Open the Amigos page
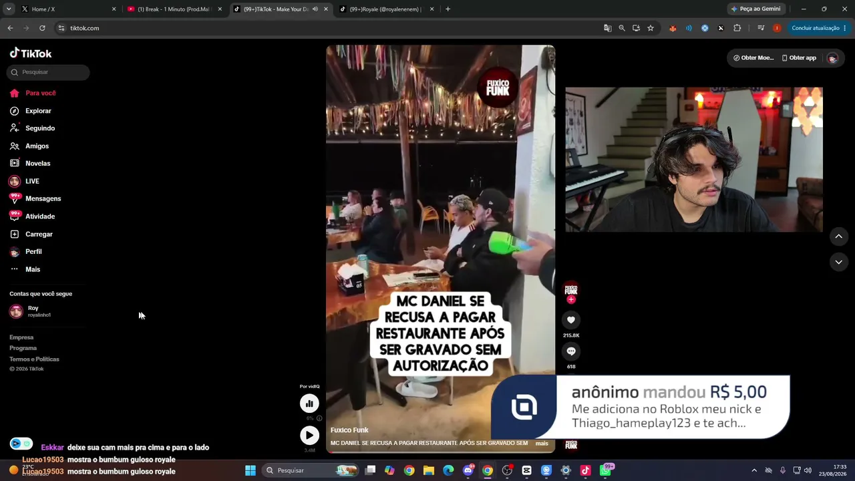This screenshot has height=481, width=855. [x=29, y=146]
